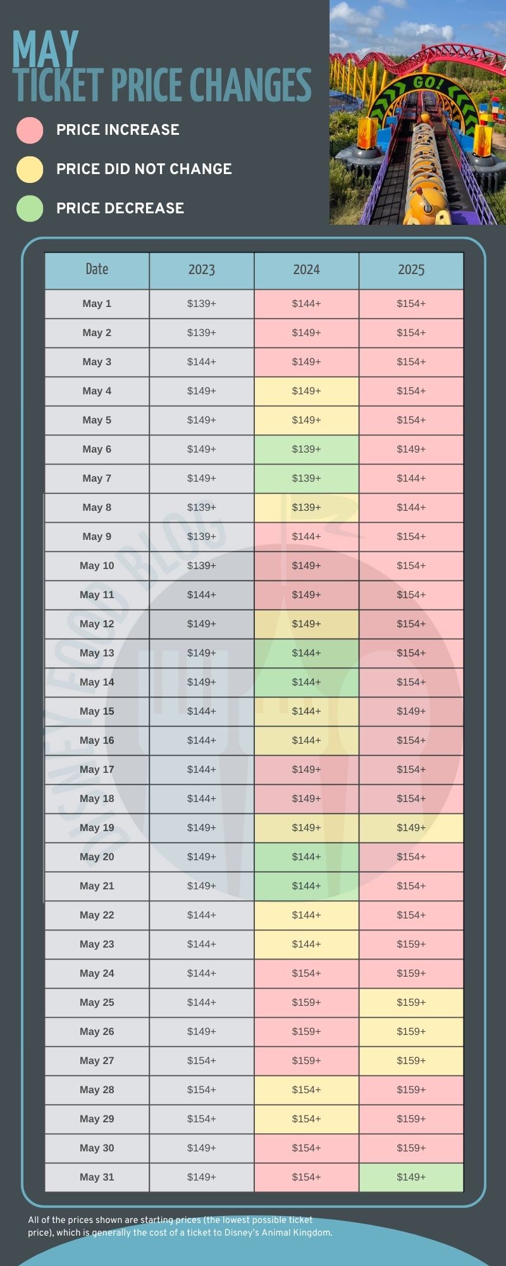Click the pink Price Increase legend circle
The height and width of the screenshot is (1266, 506).
30,130
